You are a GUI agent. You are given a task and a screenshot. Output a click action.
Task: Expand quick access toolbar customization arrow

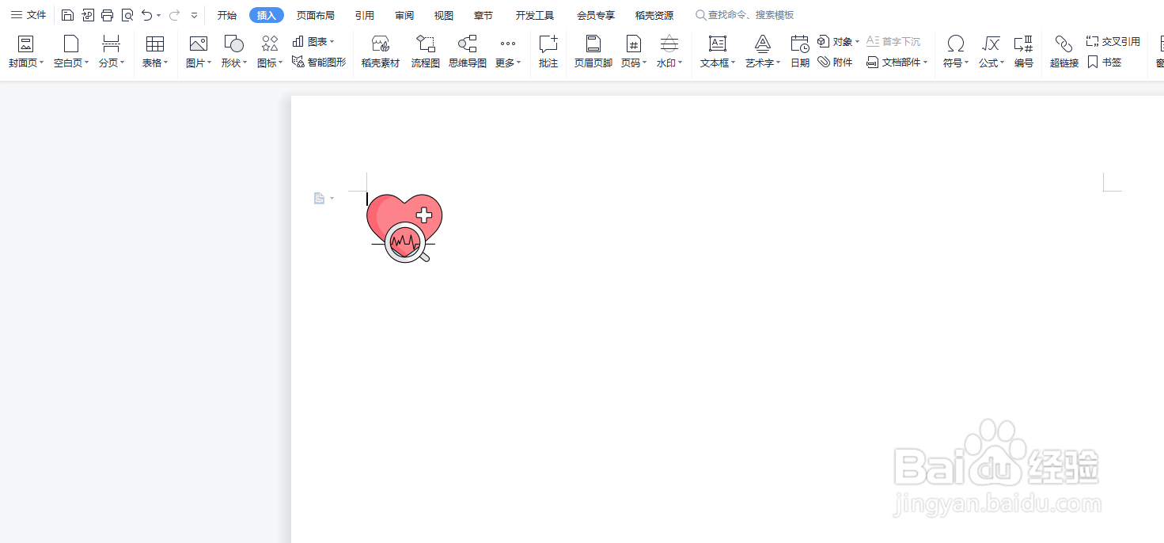tap(194, 16)
